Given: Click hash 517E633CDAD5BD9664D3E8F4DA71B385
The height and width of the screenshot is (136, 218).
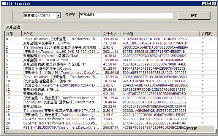Looking at the screenshot, I should (155, 119).
